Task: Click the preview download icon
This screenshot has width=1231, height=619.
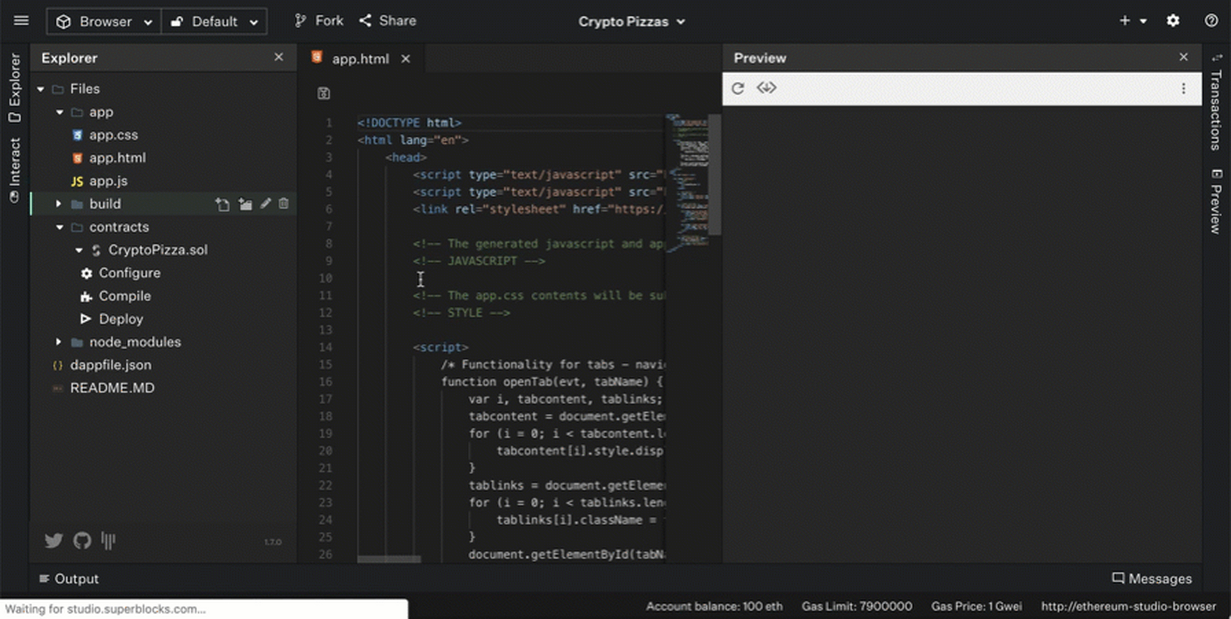Action: tap(766, 88)
